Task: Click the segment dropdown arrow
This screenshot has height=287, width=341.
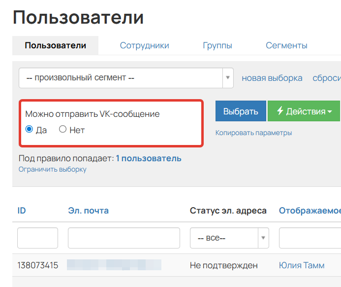Action: (x=228, y=78)
